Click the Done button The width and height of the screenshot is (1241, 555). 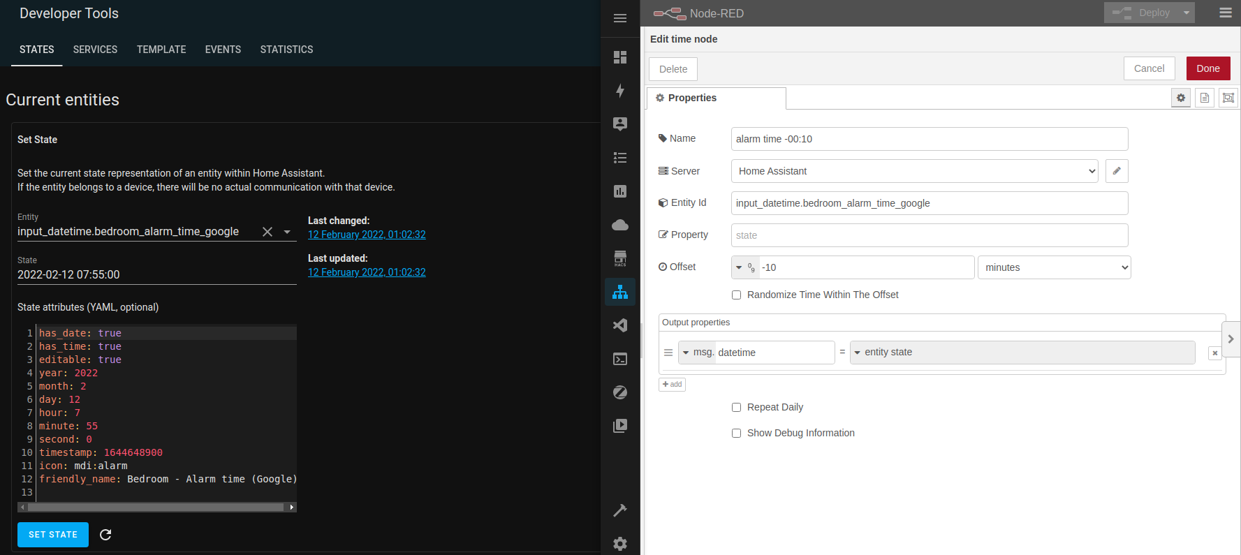(x=1208, y=68)
